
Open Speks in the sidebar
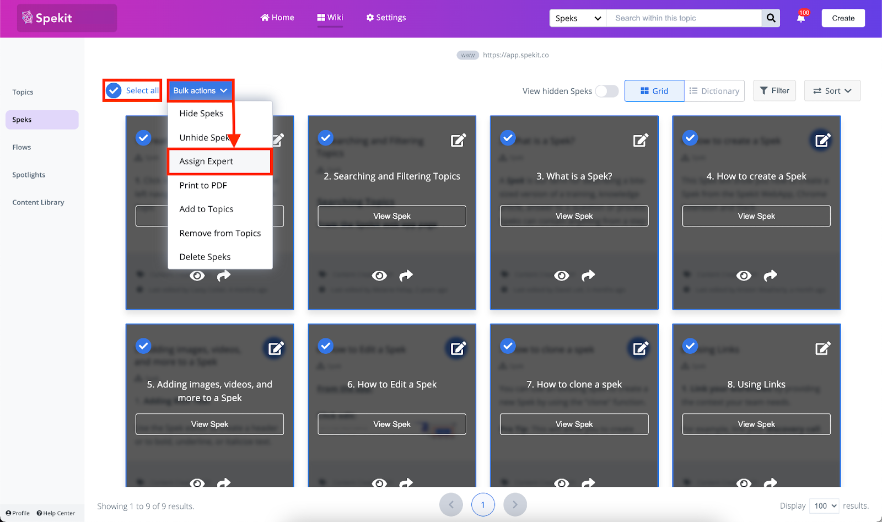click(42, 120)
